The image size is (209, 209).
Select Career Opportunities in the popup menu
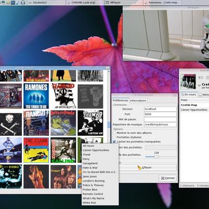[100, 150]
